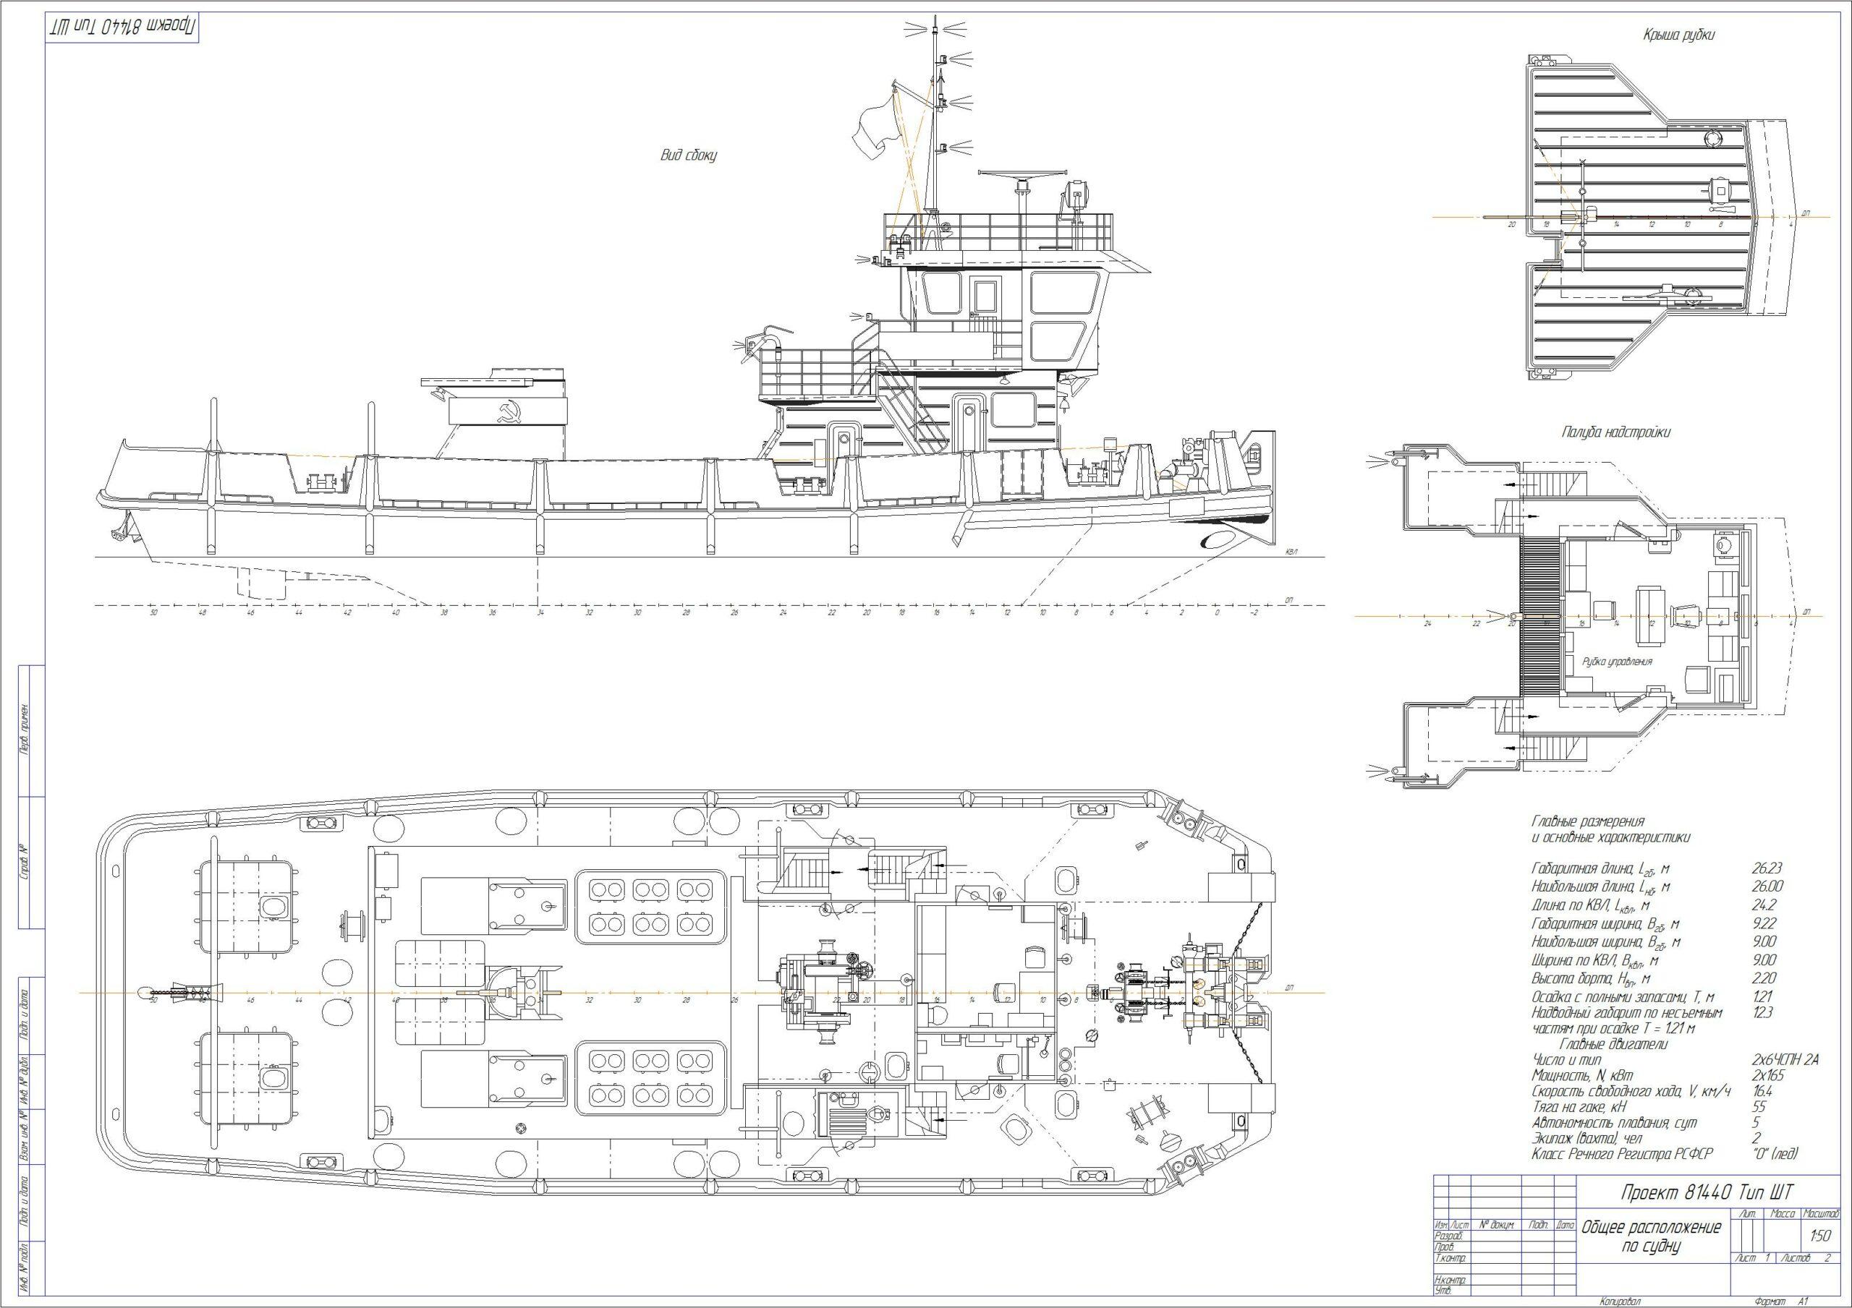
Task: Click the helmsman chair in Рубка управления
Action: click(x=1685, y=616)
